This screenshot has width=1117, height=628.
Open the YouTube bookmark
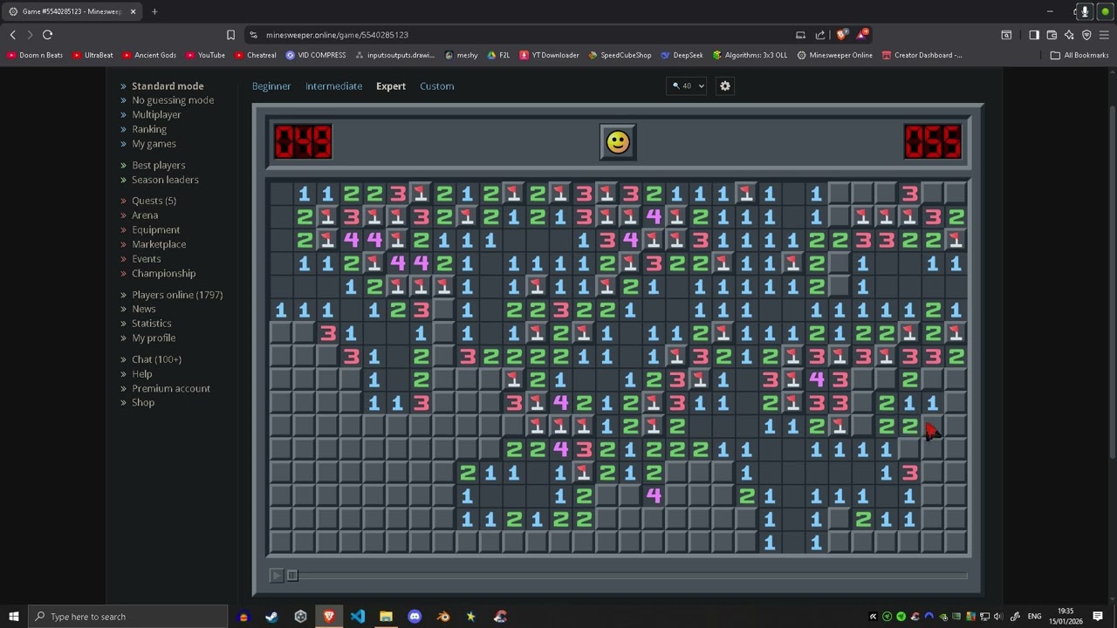click(205, 55)
